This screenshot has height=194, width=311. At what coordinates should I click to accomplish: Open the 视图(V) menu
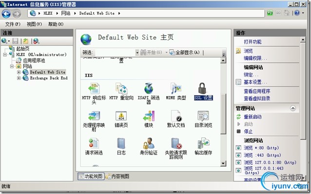pos(34,24)
